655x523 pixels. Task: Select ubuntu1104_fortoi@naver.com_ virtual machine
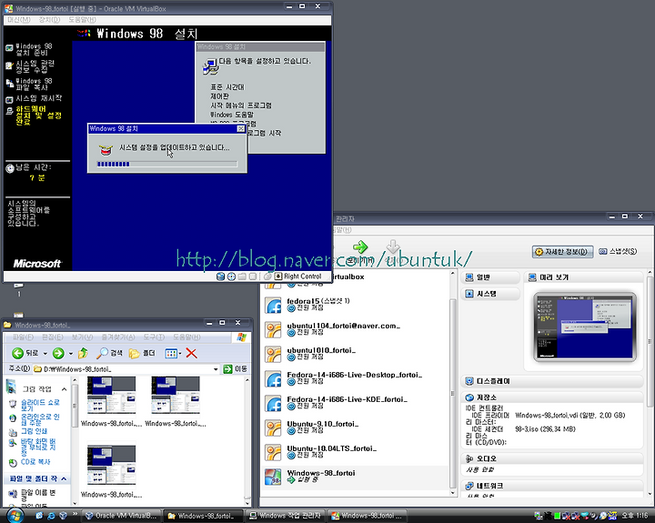coord(355,329)
